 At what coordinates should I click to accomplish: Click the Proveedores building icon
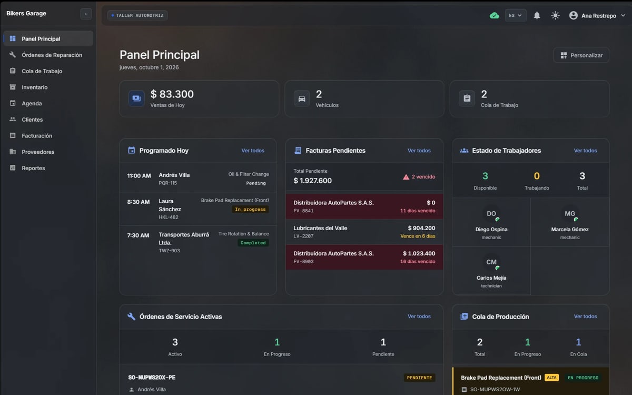tap(13, 152)
